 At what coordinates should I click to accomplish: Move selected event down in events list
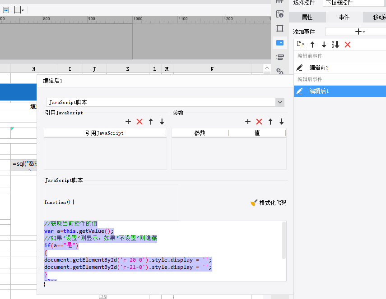324,45
